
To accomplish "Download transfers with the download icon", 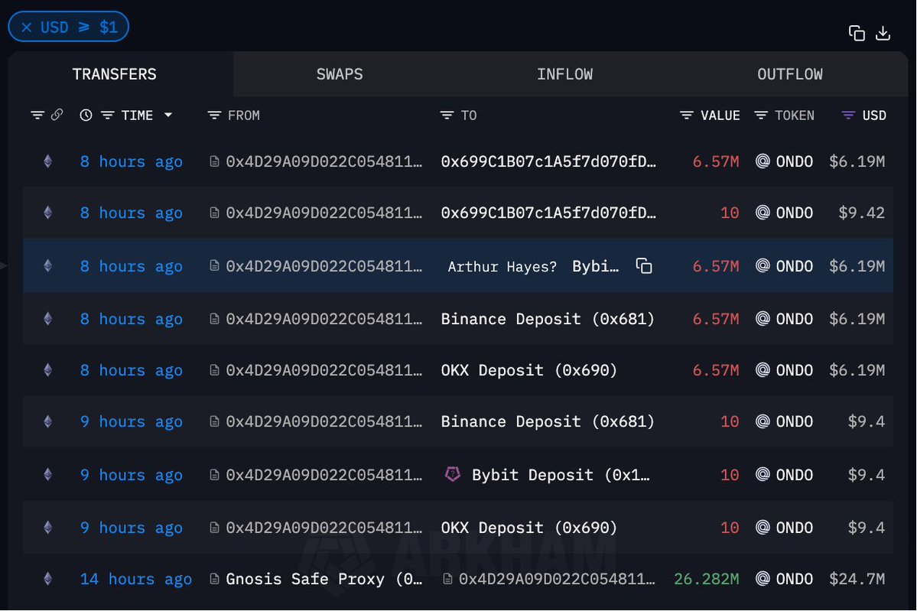I will [x=883, y=34].
